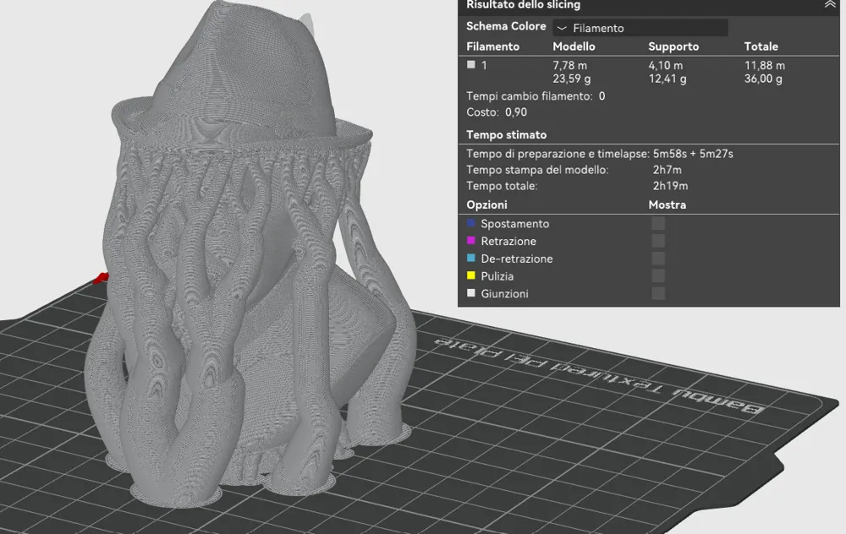Select the Risultato dello slicing title
846x534 pixels.
pos(524,5)
